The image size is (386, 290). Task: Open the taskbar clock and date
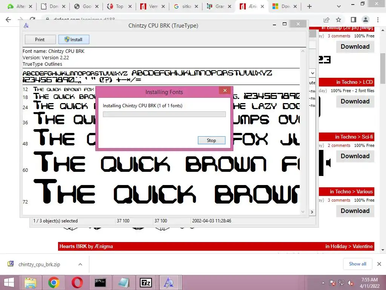369,283
